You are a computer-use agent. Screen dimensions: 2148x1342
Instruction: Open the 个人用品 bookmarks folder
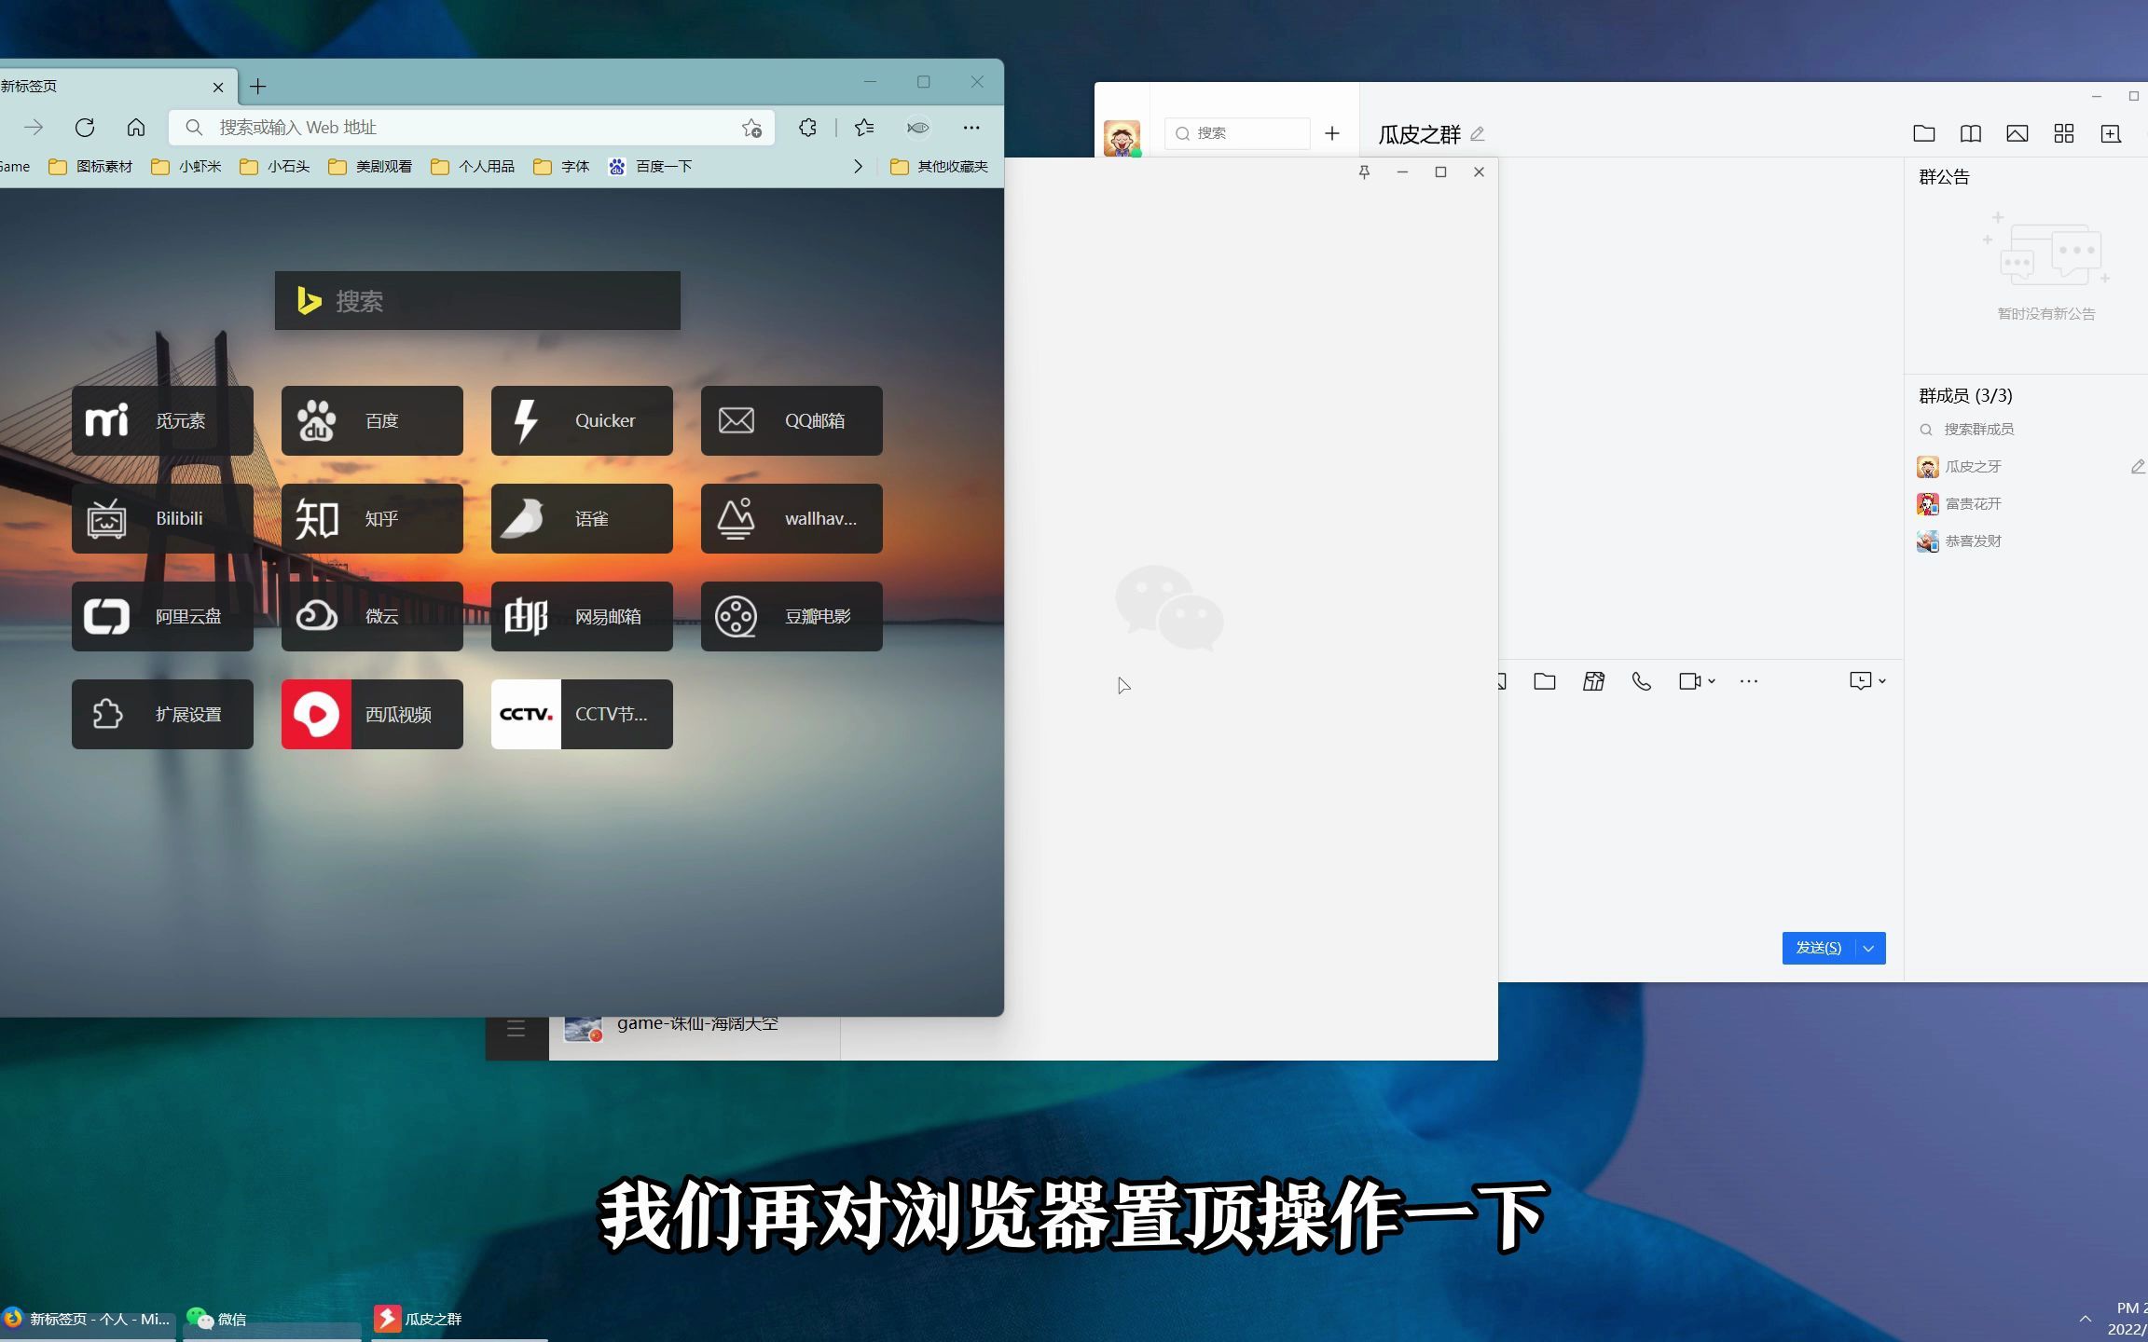pyautogui.click(x=473, y=167)
